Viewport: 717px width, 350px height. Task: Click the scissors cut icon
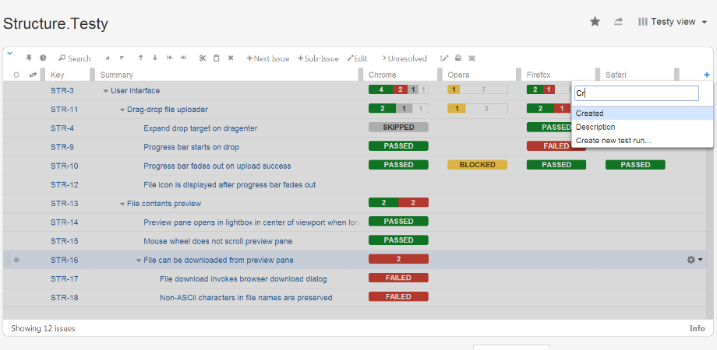[203, 58]
